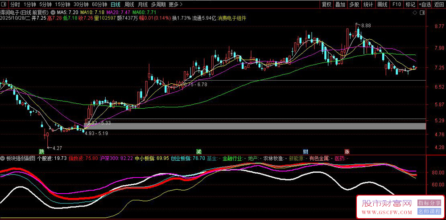Click the 创业板指: 76.70 indicator value
Image resolution: width=446 pixels, height=220 pixels.
pos(188,159)
